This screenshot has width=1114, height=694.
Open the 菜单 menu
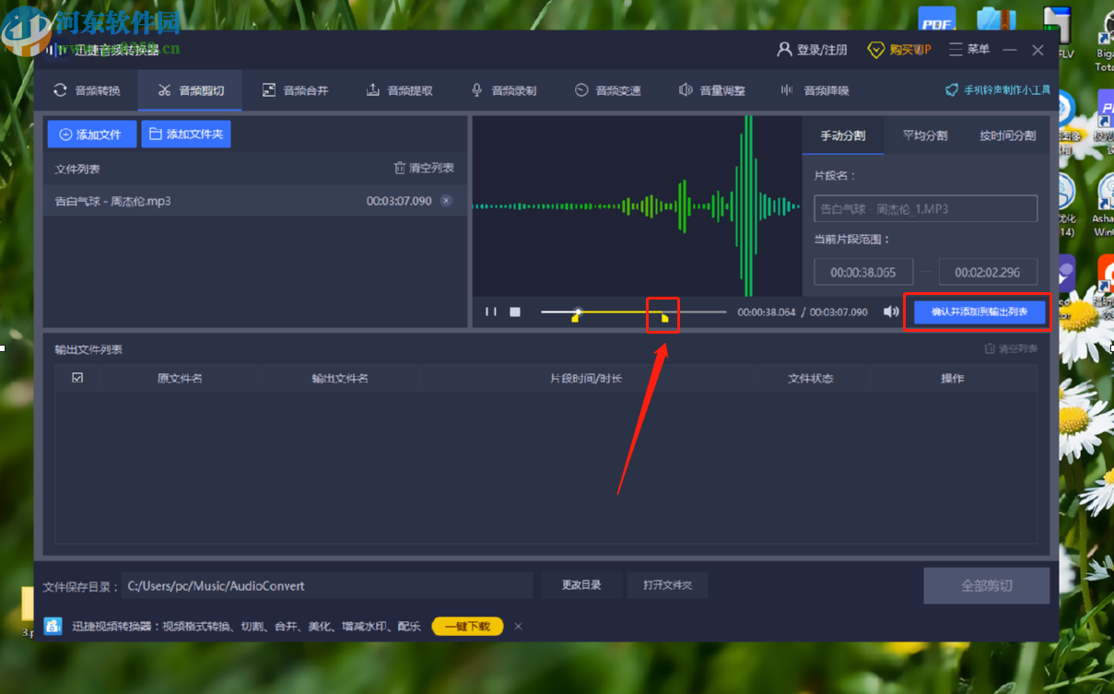(x=969, y=50)
